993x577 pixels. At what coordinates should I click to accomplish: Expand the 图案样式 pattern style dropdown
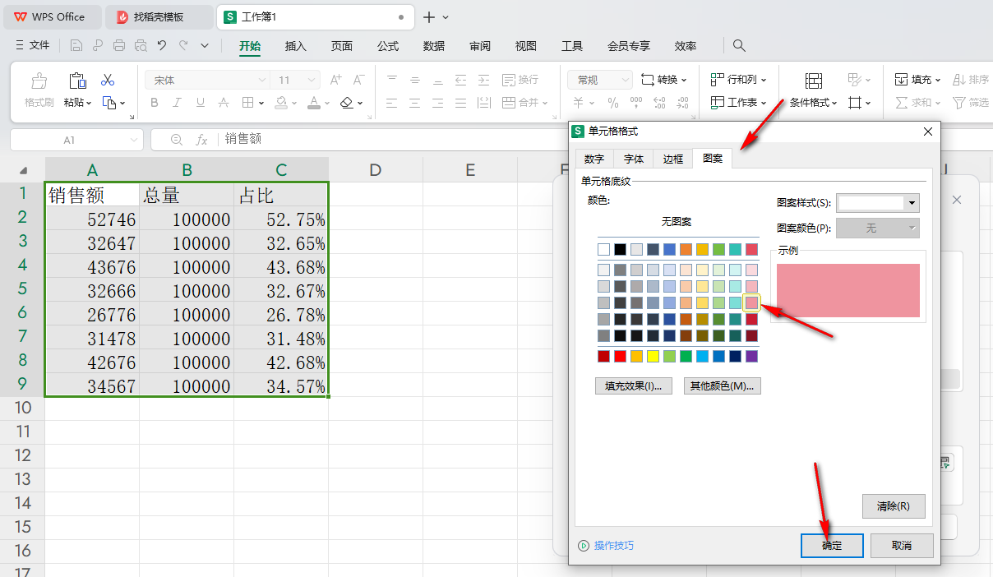click(911, 203)
